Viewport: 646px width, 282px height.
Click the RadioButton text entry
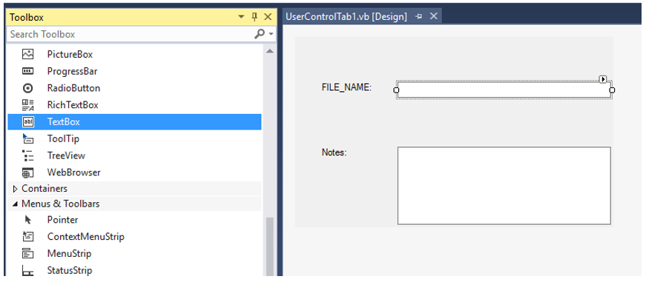click(73, 88)
